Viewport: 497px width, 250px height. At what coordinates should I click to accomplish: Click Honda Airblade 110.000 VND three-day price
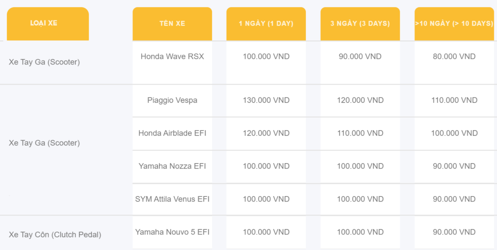360,133
